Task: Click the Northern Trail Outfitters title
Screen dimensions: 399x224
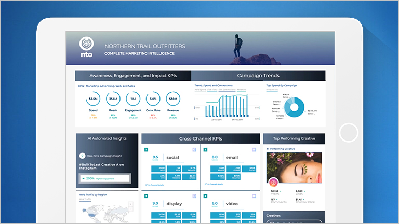Action: pos(145,46)
